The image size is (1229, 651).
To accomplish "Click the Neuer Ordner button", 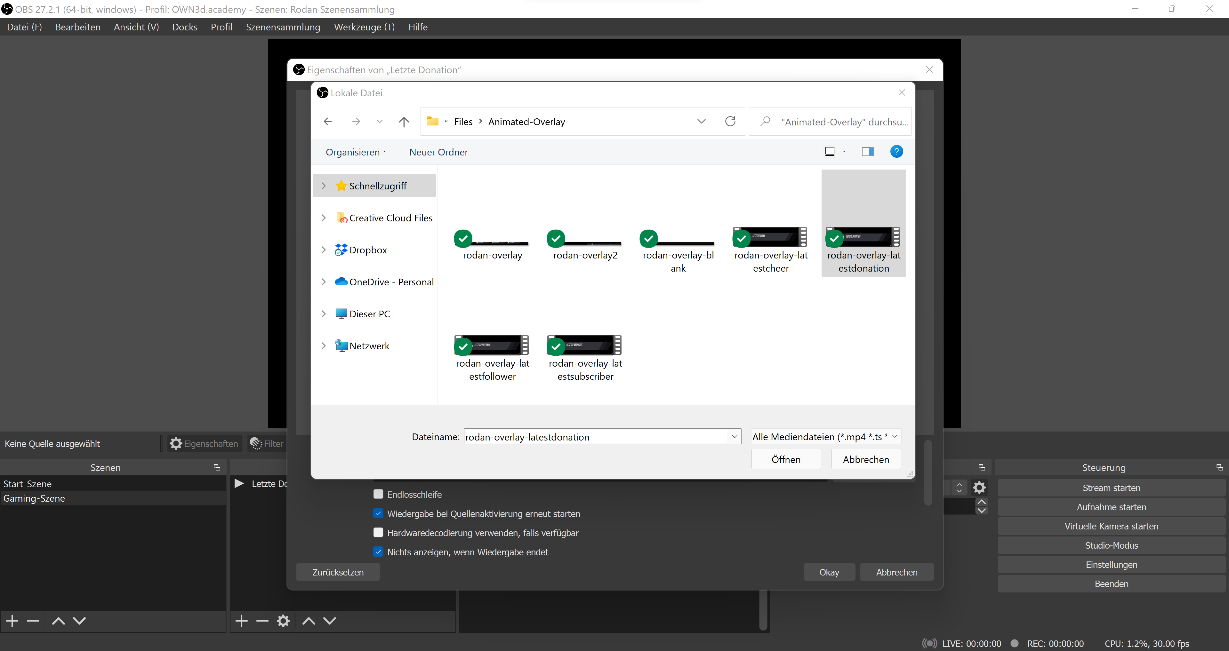I will click(438, 152).
